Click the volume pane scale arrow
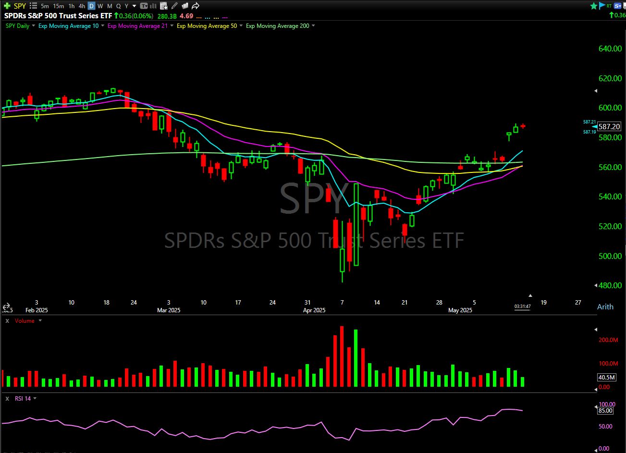 click(596, 330)
